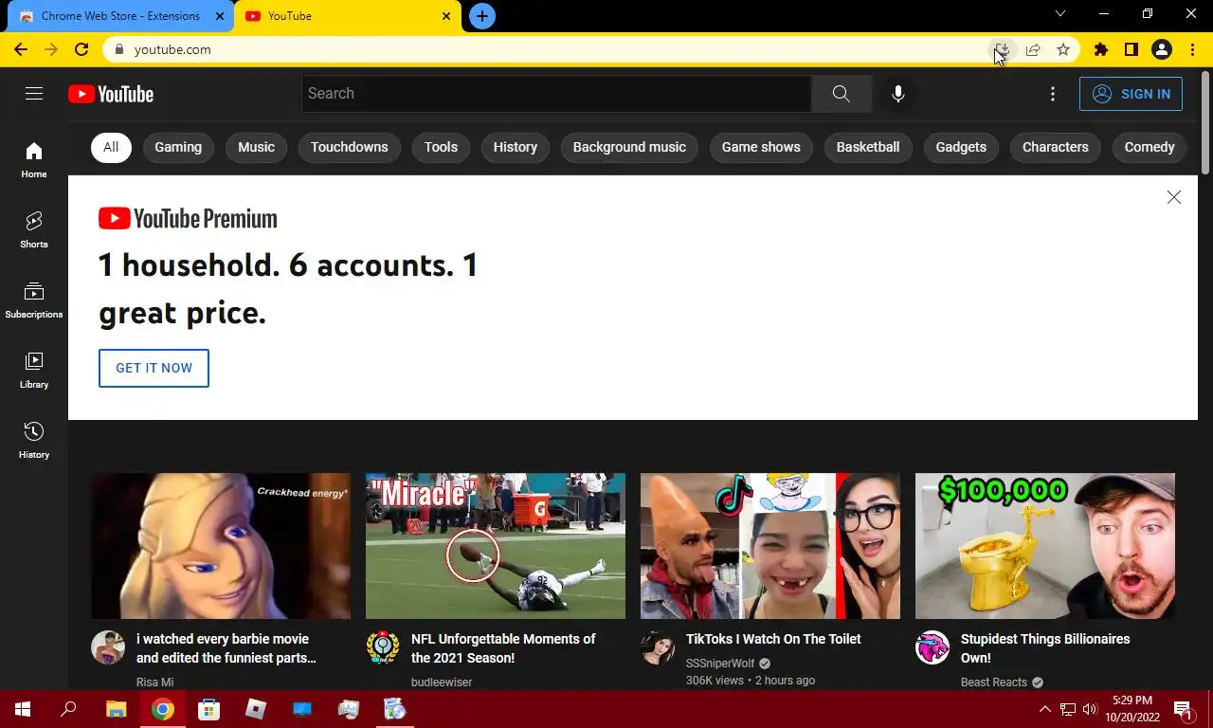Image resolution: width=1213 pixels, height=728 pixels.
Task: Show hidden system tray icons
Action: click(x=1045, y=709)
